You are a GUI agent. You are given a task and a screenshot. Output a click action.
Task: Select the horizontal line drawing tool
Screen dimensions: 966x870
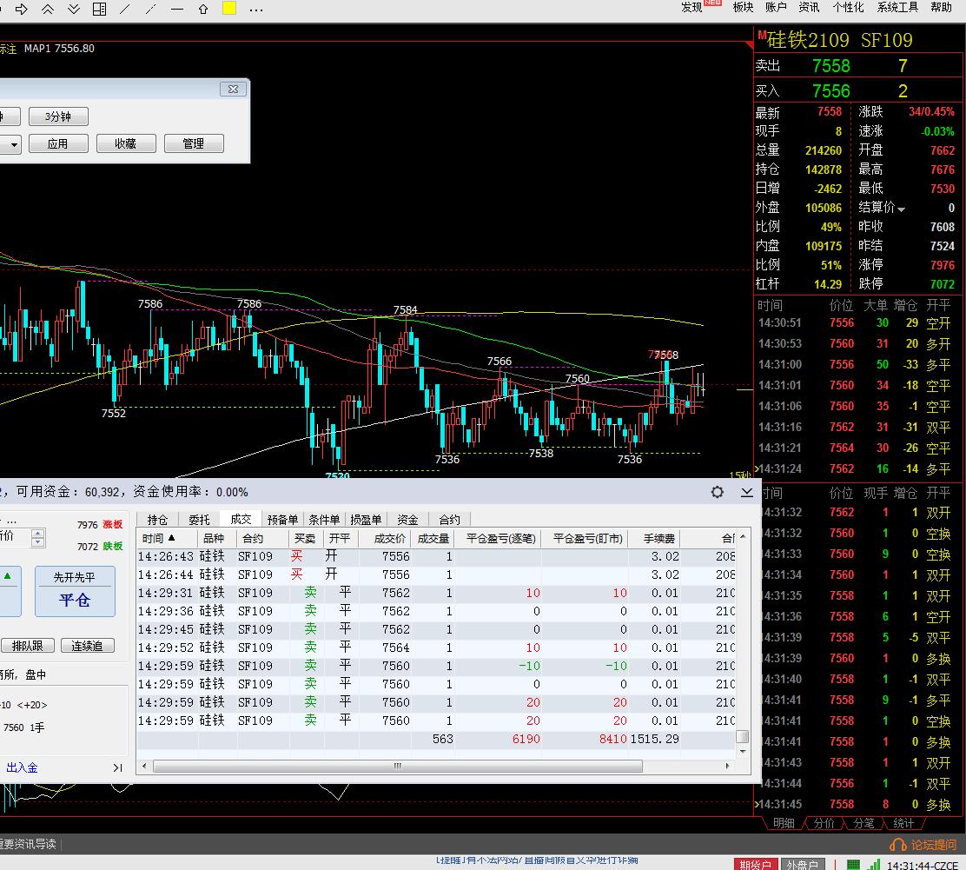pos(177,9)
